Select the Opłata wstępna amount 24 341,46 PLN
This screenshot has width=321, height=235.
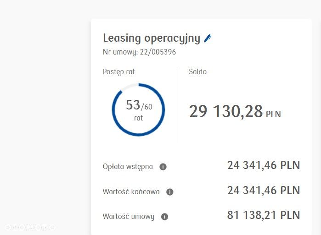[264, 165]
